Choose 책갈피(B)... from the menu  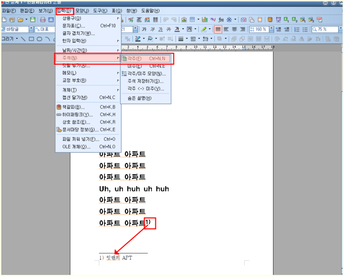[x=88, y=107]
